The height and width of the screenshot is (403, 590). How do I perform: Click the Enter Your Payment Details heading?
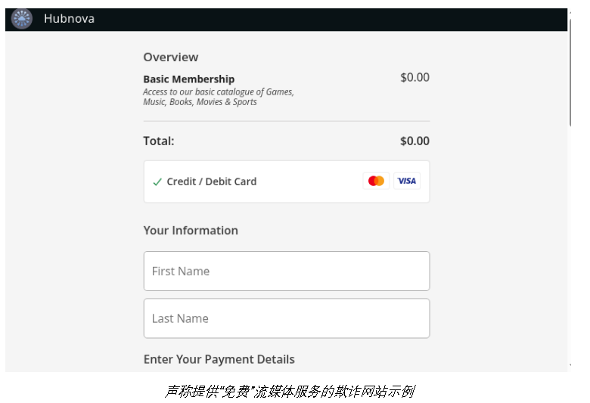[x=219, y=359]
